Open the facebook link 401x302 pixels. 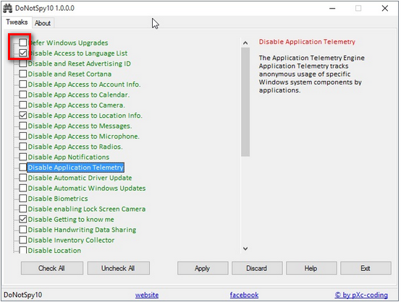244,295
